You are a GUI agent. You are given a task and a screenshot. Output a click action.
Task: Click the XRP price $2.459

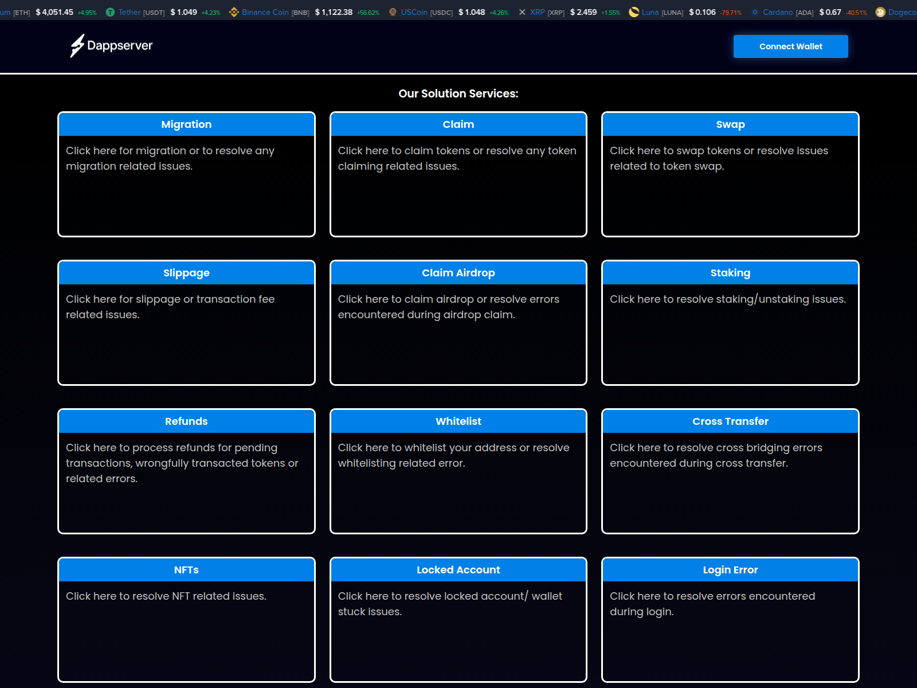[x=583, y=12]
